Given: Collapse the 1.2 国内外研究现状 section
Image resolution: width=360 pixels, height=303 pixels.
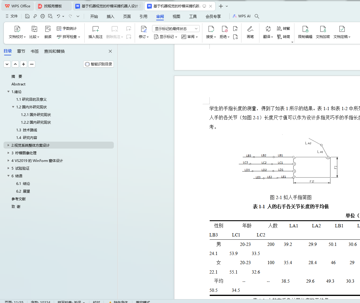Looking at the screenshot, I should [13, 107].
